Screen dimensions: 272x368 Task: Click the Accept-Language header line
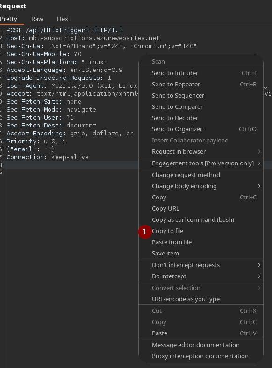point(64,70)
